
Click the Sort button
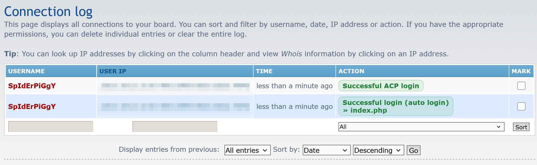(x=521, y=127)
